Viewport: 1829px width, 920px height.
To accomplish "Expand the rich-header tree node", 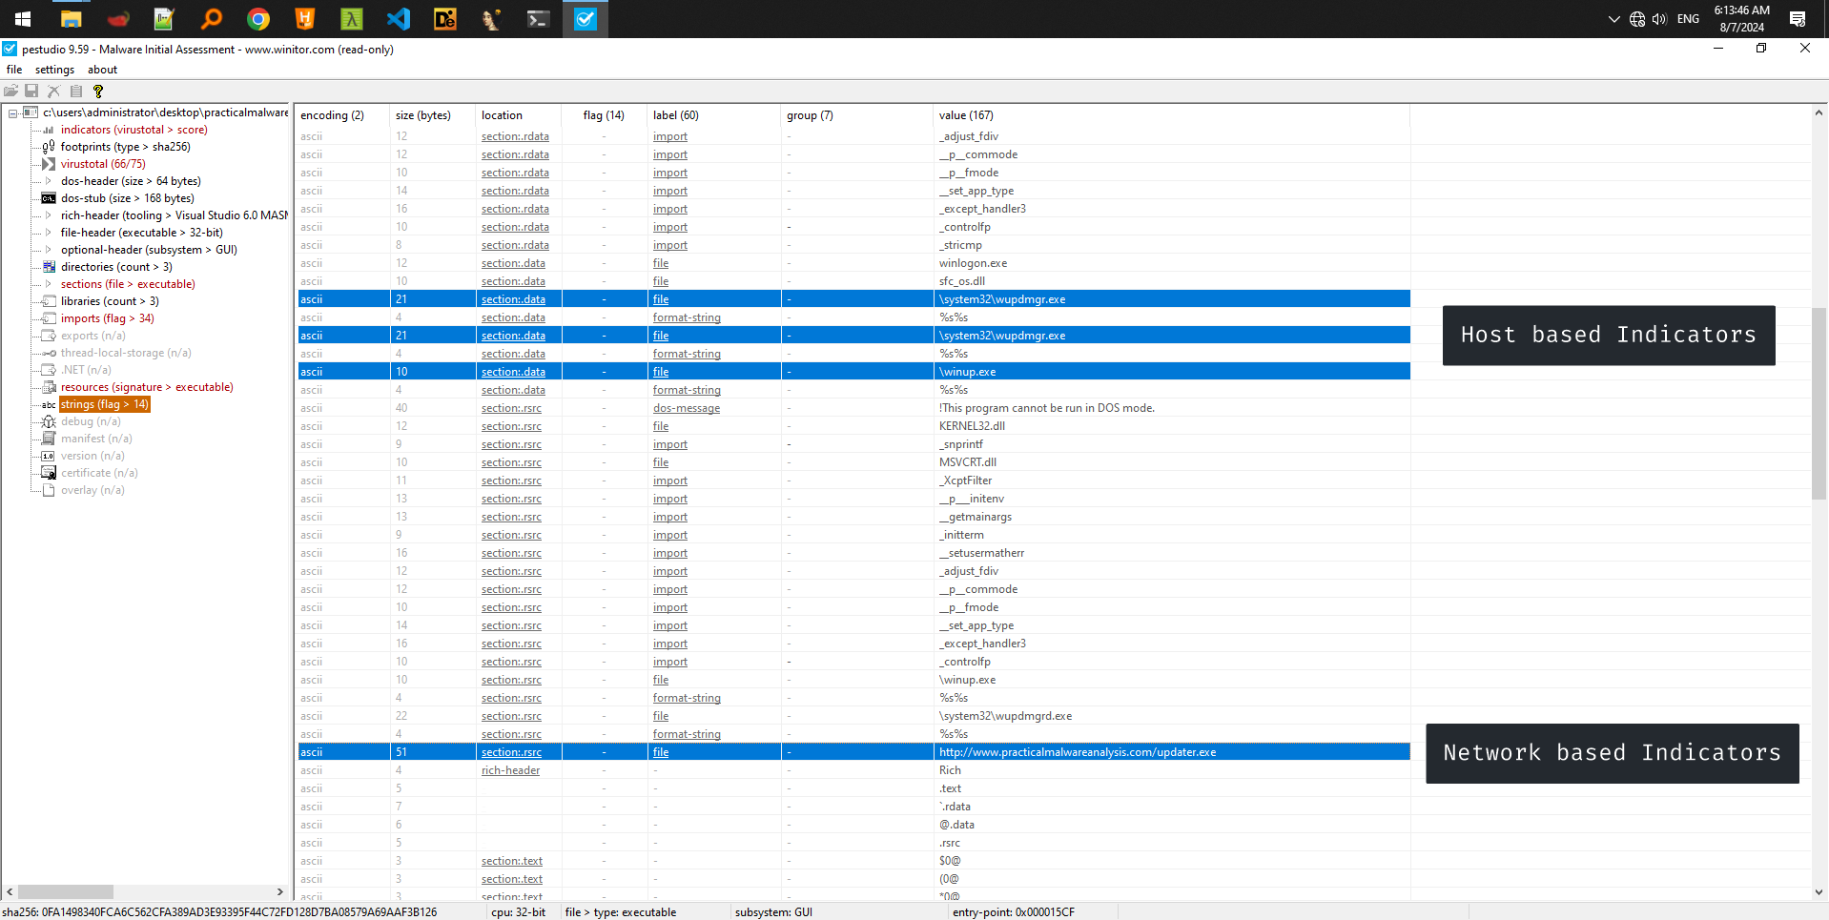I will (49, 215).
